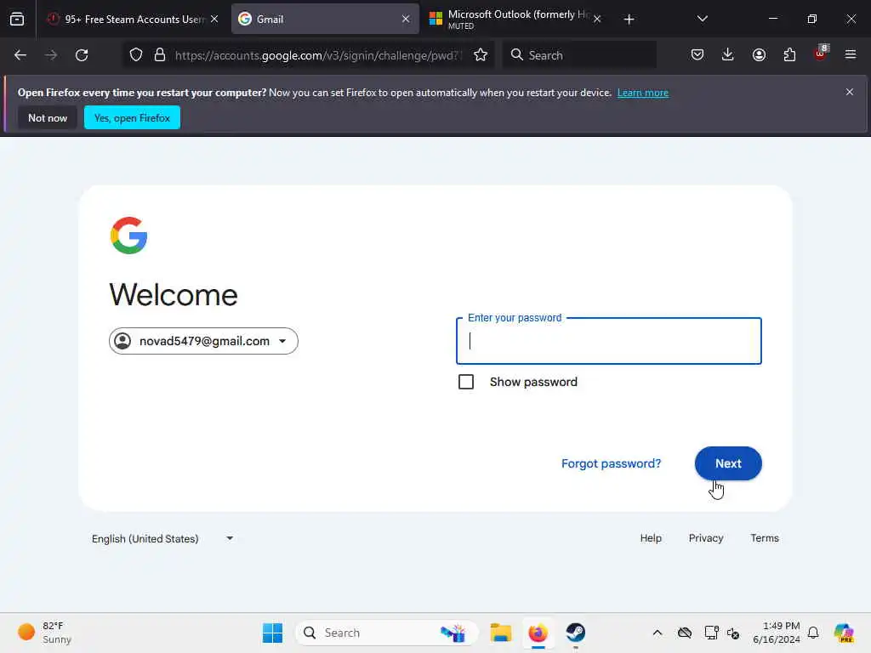Show hidden system tray icons
Screen dimensions: 871x653
[658, 633]
